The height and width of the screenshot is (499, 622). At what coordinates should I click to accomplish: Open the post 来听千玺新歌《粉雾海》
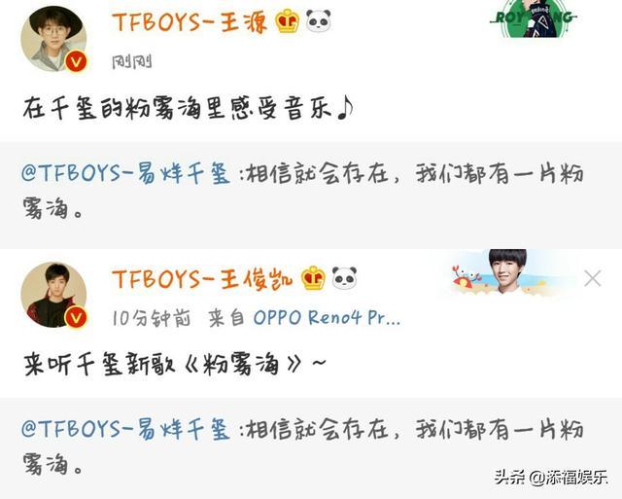click(175, 364)
